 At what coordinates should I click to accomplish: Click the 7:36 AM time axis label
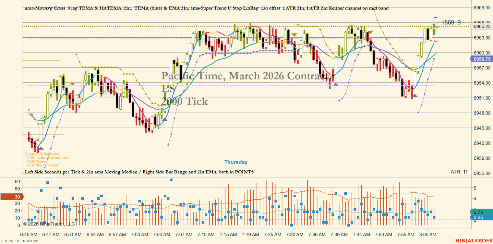coord(317,234)
